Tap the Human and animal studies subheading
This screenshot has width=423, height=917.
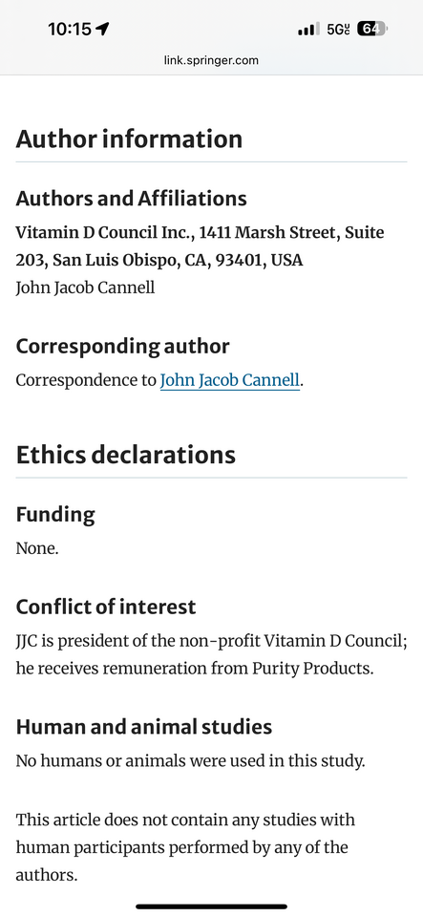[144, 727]
